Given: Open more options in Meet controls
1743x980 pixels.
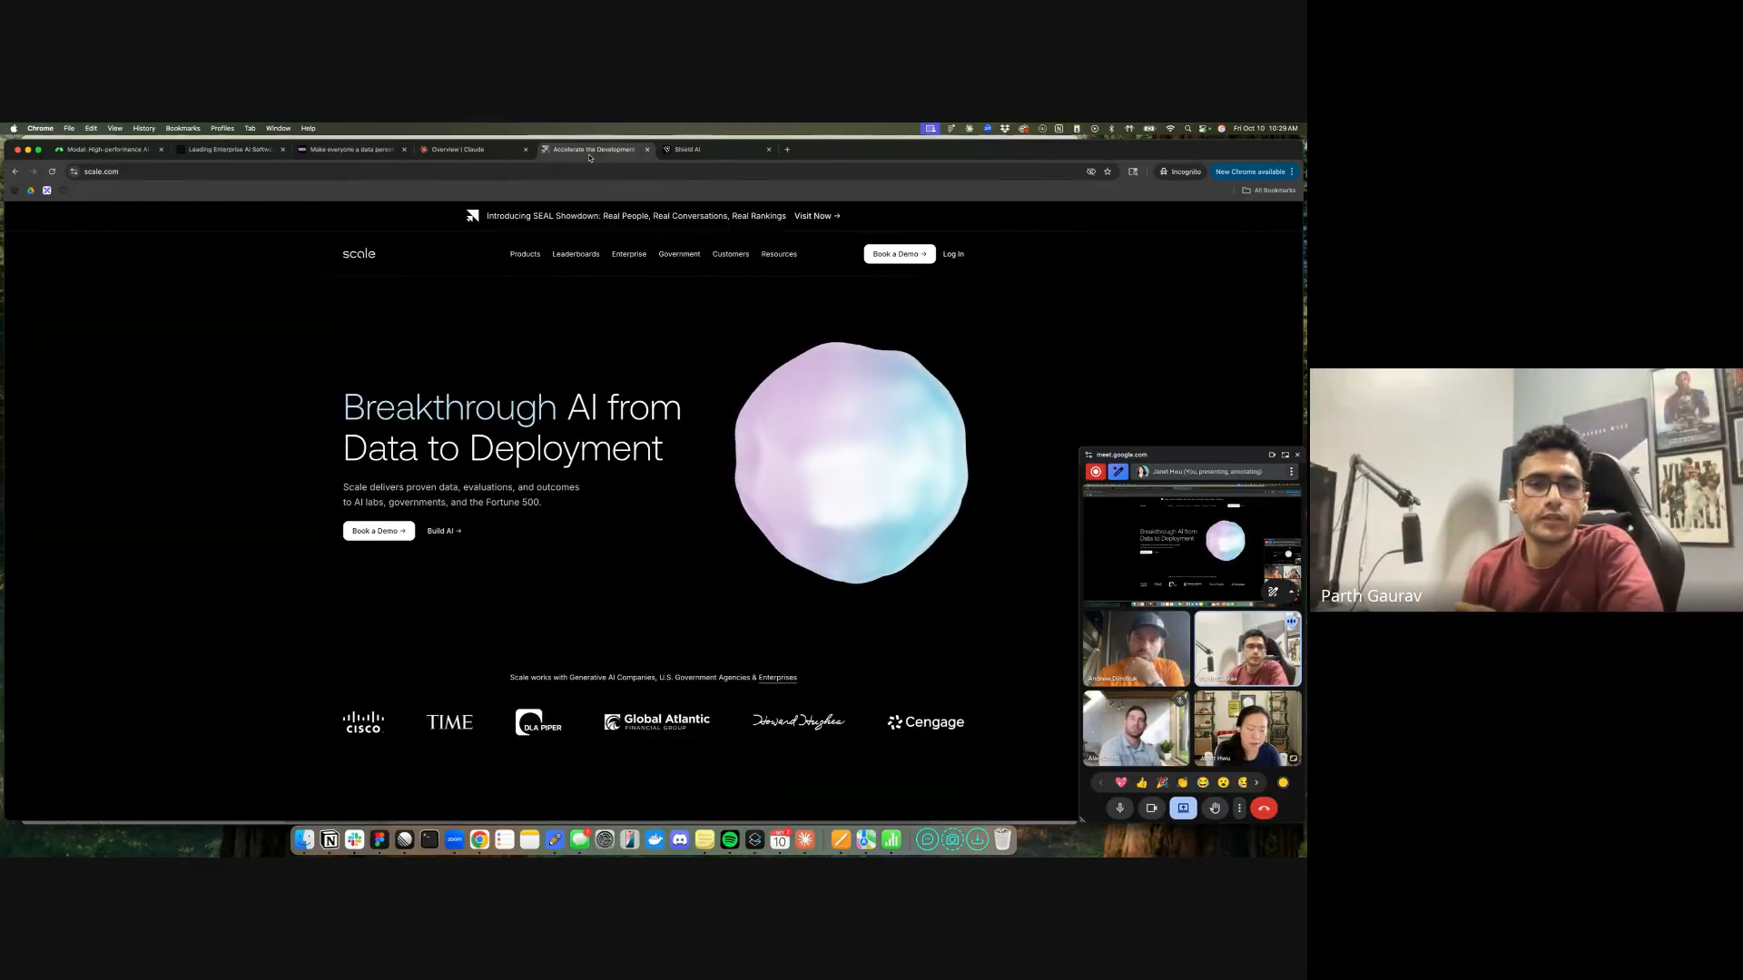Looking at the screenshot, I should click(x=1239, y=808).
